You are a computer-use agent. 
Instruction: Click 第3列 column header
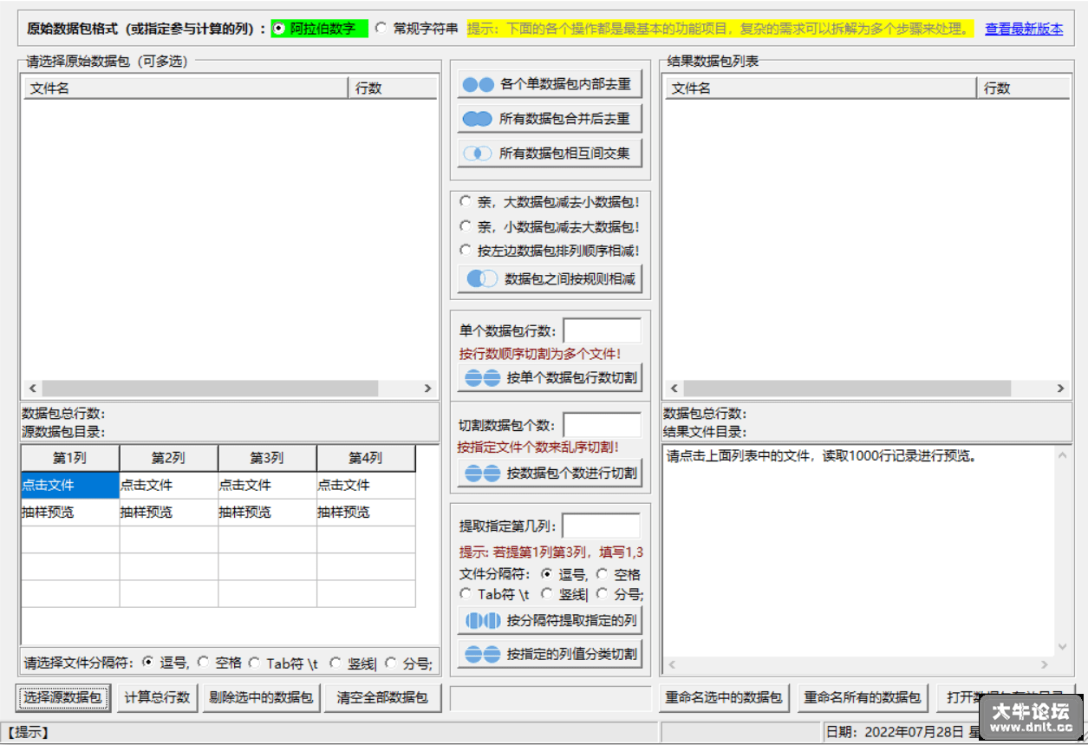[x=267, y=458]
